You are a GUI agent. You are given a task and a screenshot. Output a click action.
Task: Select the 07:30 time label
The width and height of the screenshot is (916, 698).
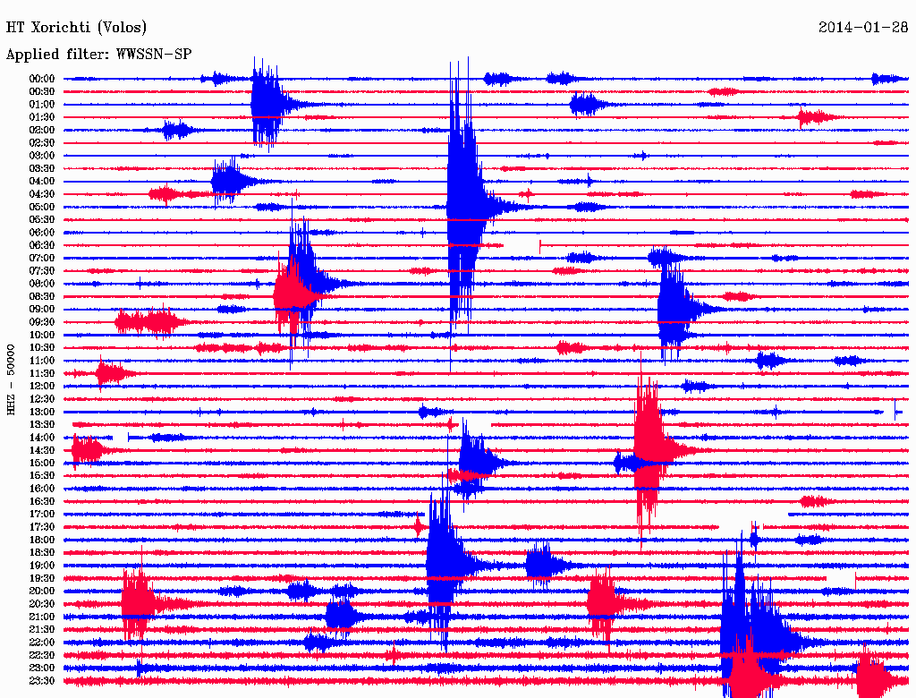point(42,270)
